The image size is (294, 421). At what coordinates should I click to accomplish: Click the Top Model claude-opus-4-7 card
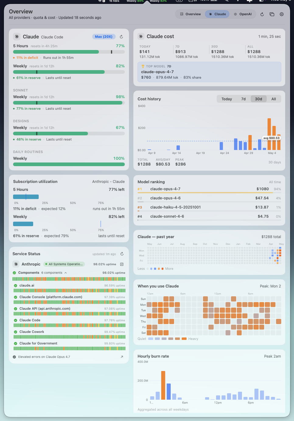click(209, 72)
